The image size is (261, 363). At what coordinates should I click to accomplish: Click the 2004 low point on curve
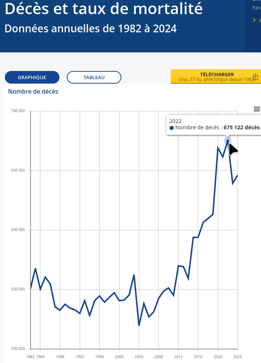pyautogui.click(x=139, y=325)
